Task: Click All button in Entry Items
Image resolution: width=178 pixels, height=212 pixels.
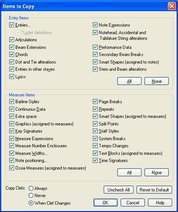Action: coord(129,81)
